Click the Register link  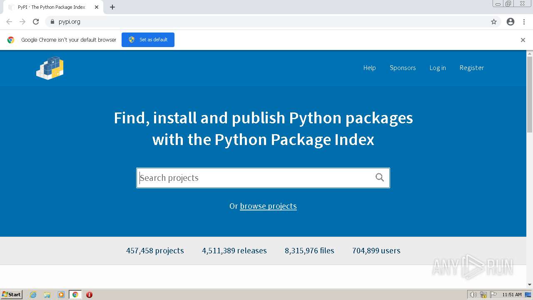coord(472,68)
